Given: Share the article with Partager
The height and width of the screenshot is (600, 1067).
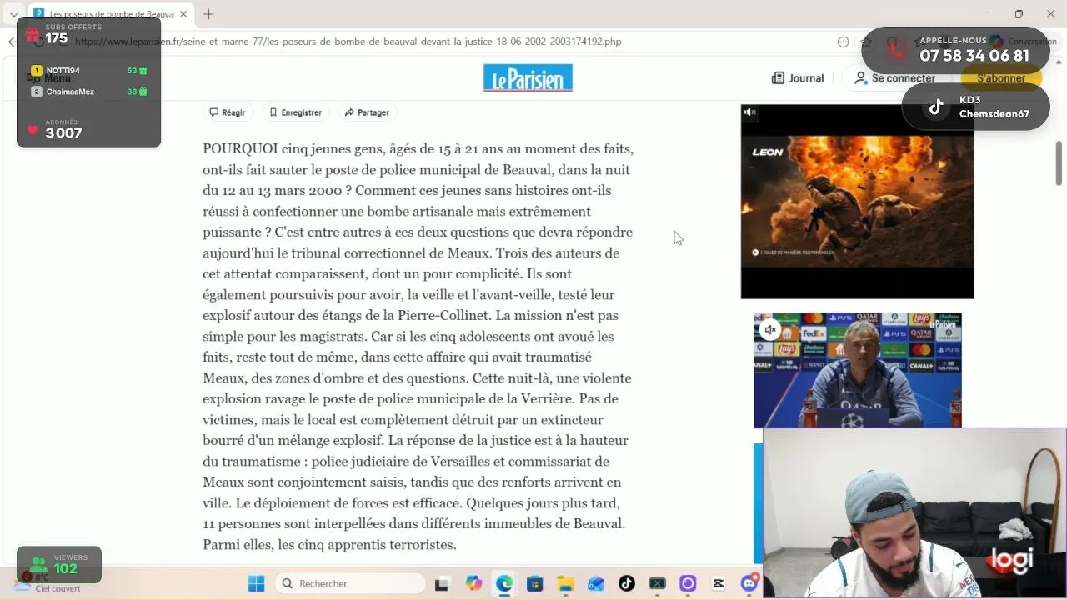Looking at the screenshot, I should click(x=367, y=112).
